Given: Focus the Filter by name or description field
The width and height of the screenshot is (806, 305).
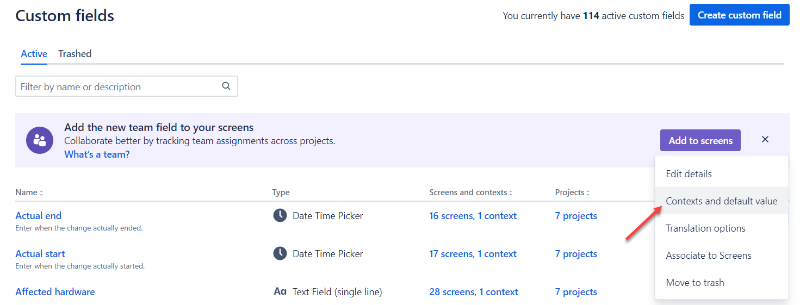Looking at the screenshot, I should (126, 86).
